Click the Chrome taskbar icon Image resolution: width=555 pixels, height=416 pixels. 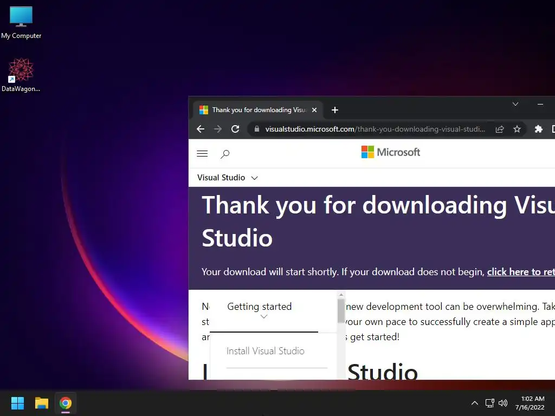66,403
